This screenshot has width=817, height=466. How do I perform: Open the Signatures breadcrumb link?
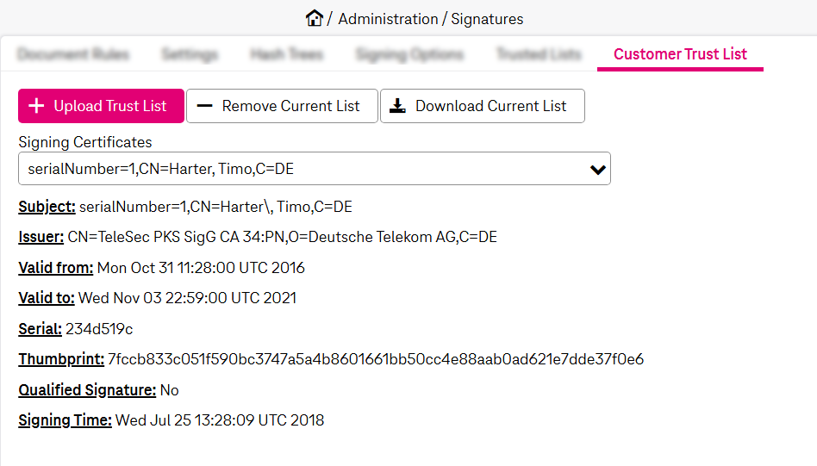pos(487,19)
